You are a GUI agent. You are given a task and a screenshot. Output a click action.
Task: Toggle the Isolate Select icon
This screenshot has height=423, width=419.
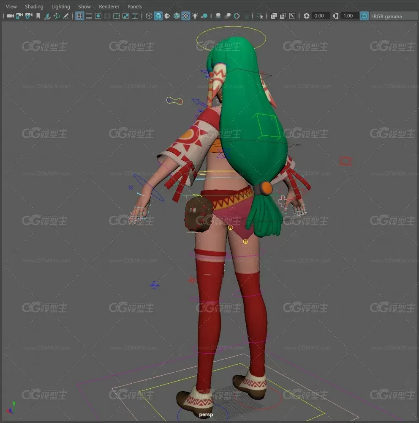tap(260, 16)
